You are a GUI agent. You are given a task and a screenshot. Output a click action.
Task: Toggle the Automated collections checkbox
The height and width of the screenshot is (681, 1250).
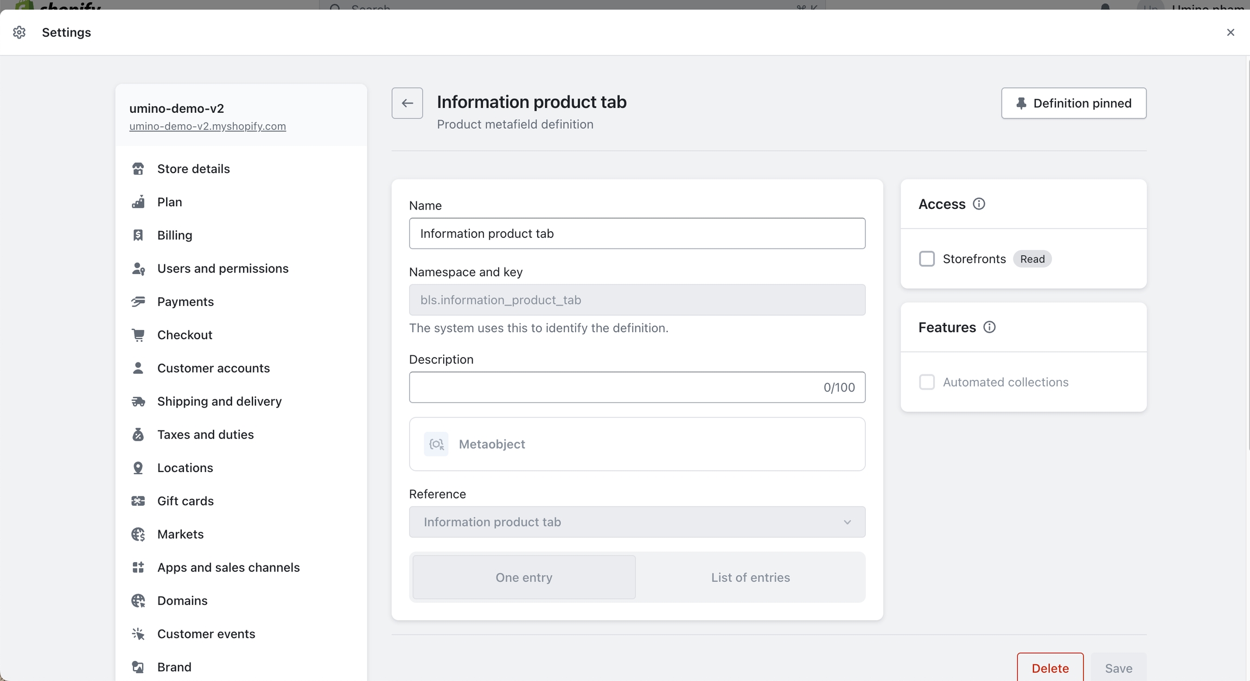927,382
